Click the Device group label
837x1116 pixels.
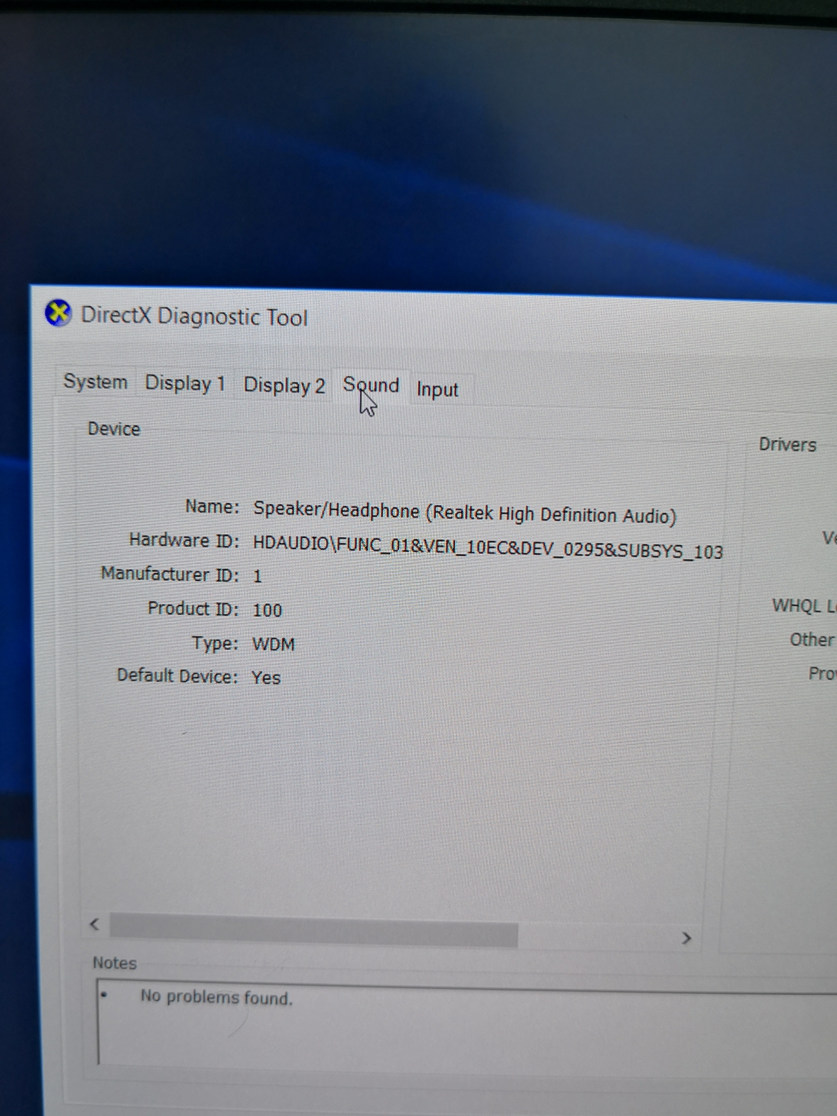tap(114, 429)
